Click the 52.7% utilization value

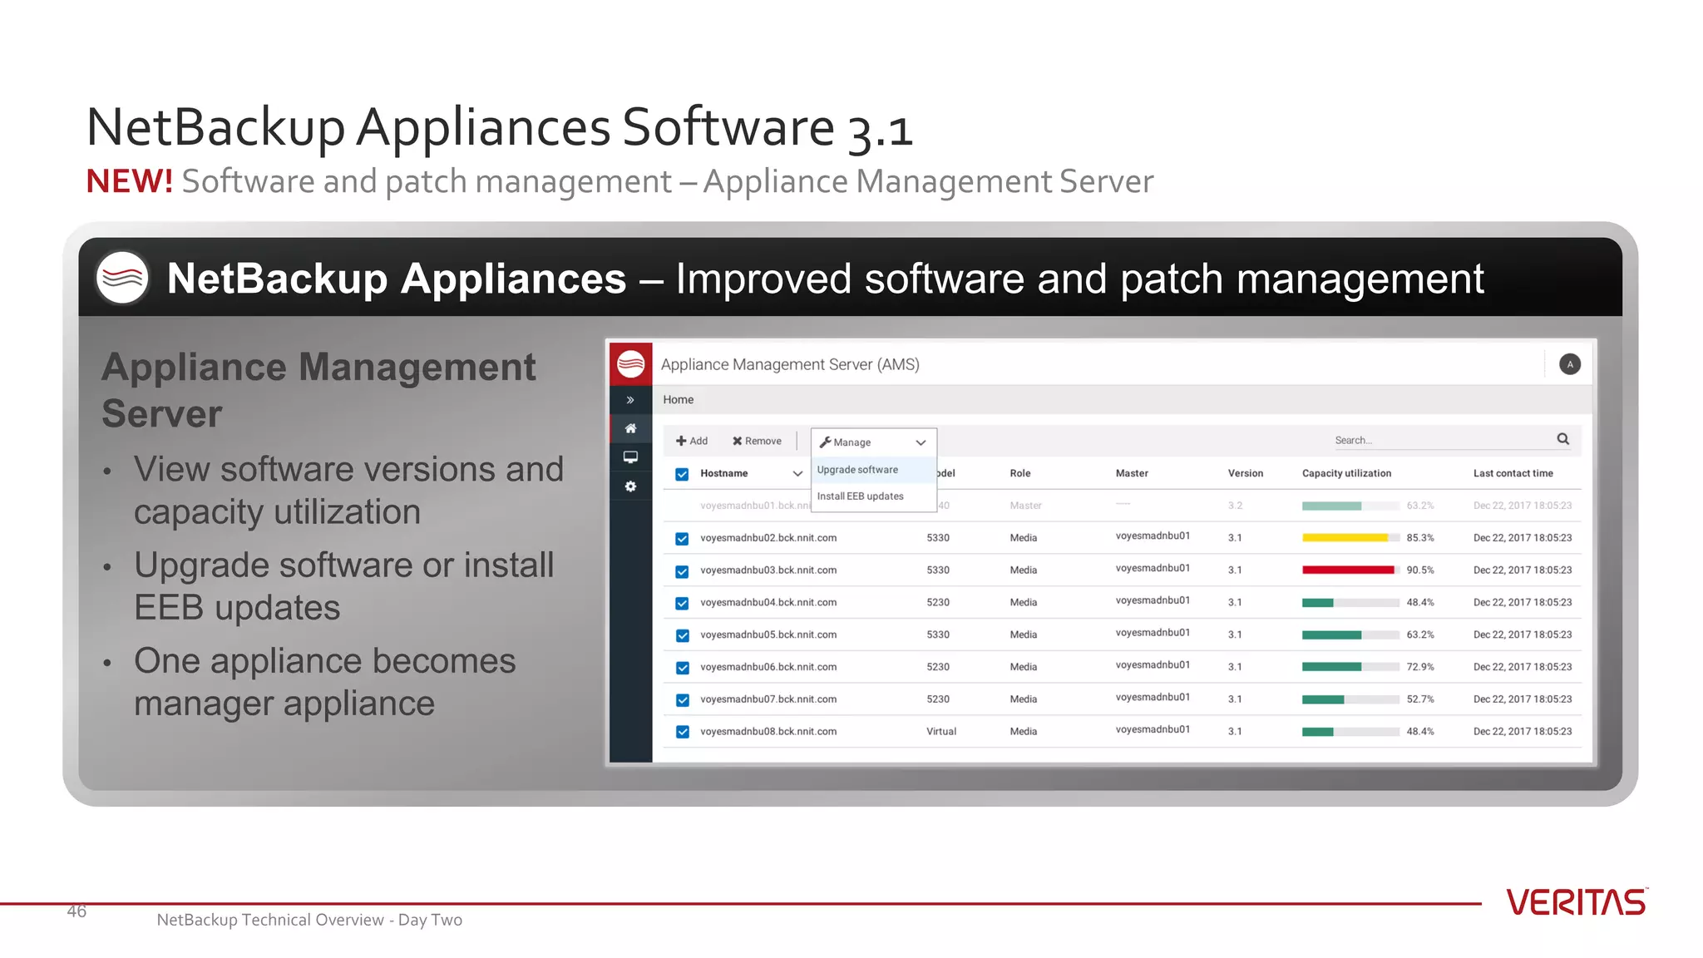click(1420, 699)
